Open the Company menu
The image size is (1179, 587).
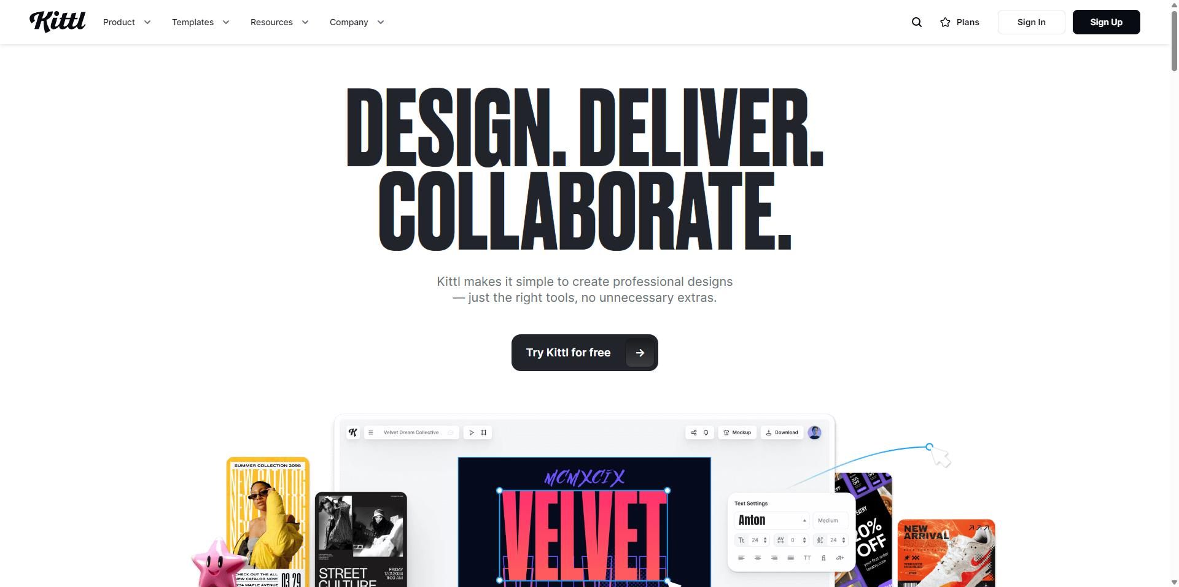tap(357, 22)
